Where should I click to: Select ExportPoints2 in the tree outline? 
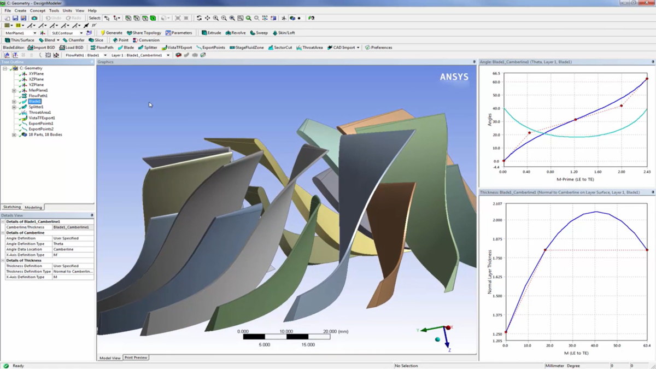[41, 129]
